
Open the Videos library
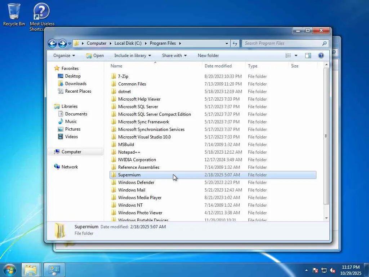click(68, 137)
